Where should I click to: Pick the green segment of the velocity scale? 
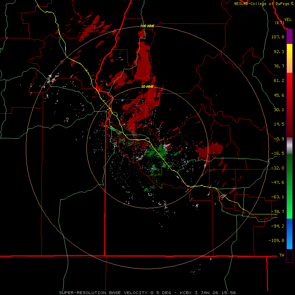click(x=289, y=186)
